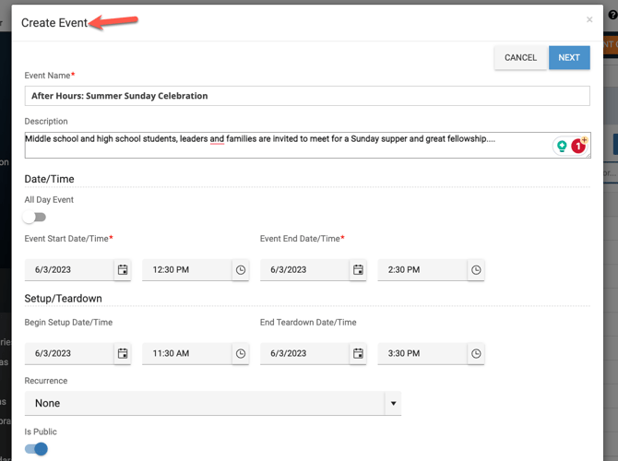Image resolution: width=618 pixels, height=461 pixels.
Task: Expand the Recurrence dropdown arrow
Action: coord(394,404)
